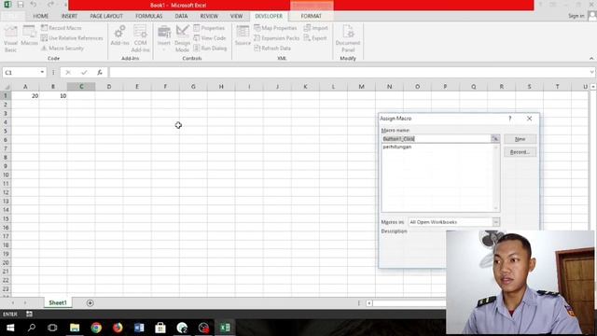Close the Assign Macro dialog
Viewport: 597px width, 336px height.
[x=529, y=119]
